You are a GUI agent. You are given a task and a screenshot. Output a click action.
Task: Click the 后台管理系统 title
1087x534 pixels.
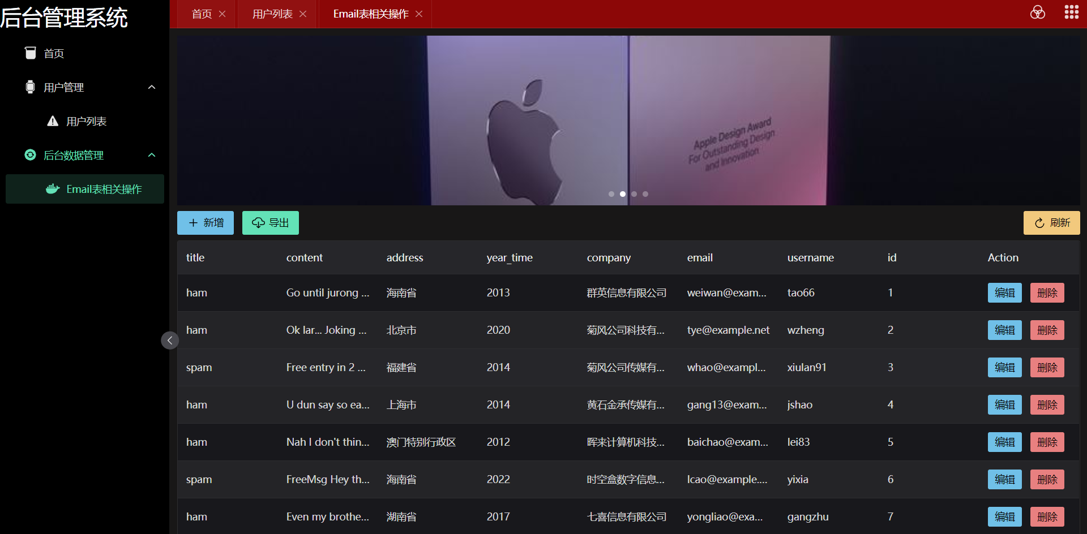[x=64, y=17]
